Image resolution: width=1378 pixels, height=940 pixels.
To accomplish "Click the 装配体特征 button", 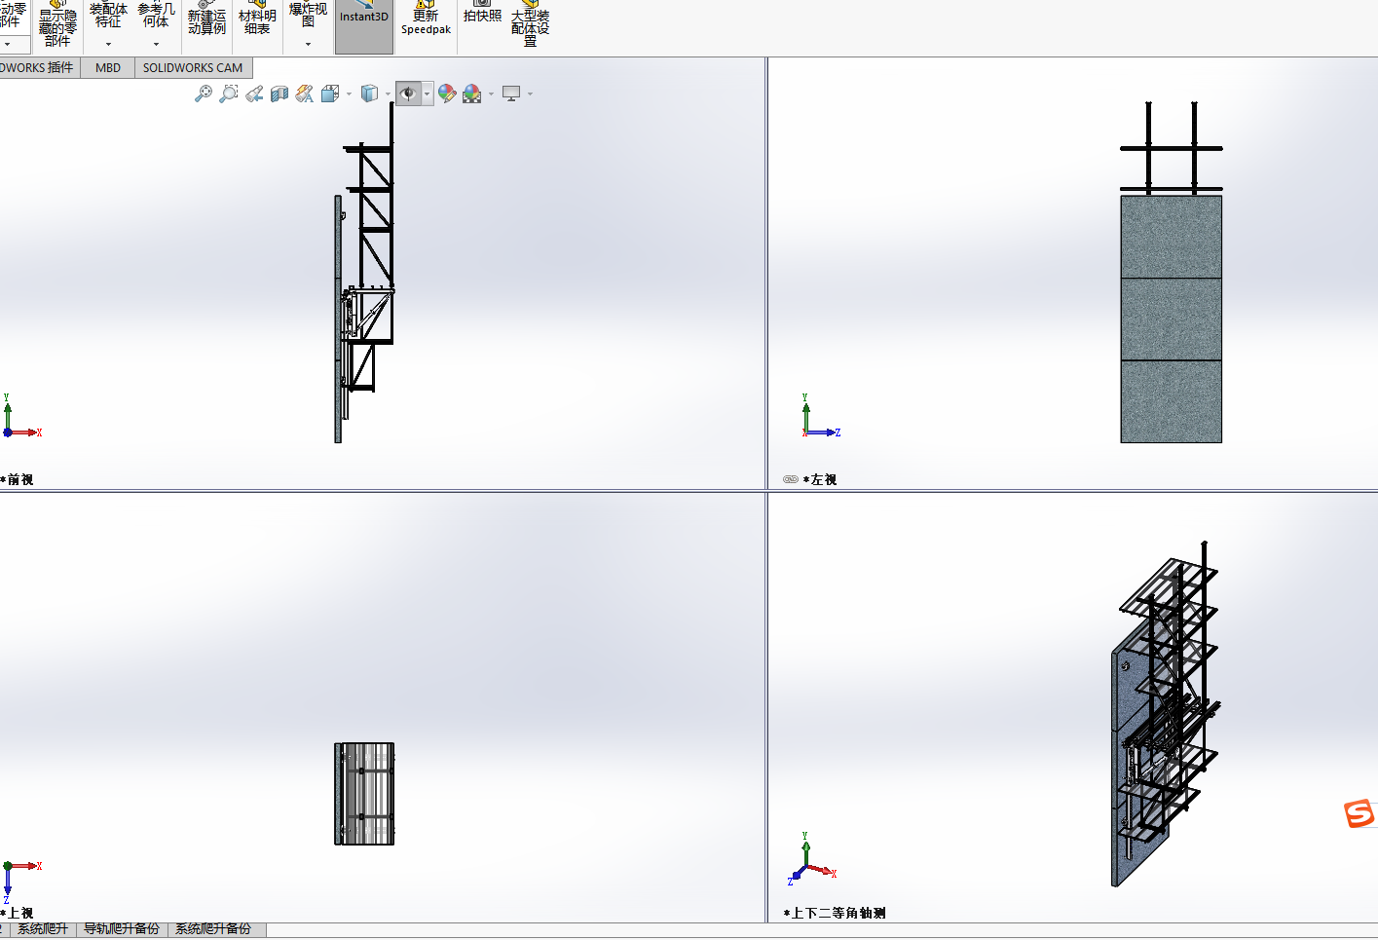I will click(x=108, y=15).
